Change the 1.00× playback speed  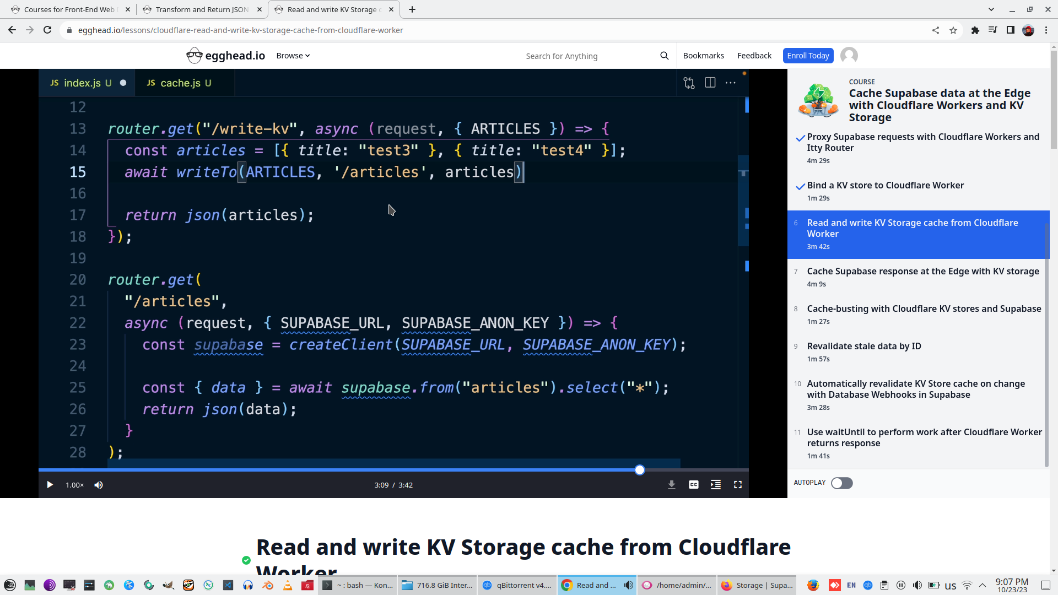74,485
